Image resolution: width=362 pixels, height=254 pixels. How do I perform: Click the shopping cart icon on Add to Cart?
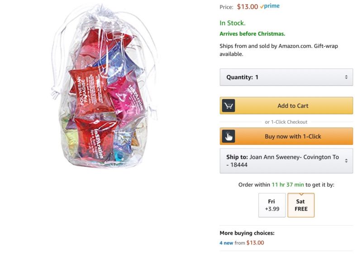tap(229, 106)
